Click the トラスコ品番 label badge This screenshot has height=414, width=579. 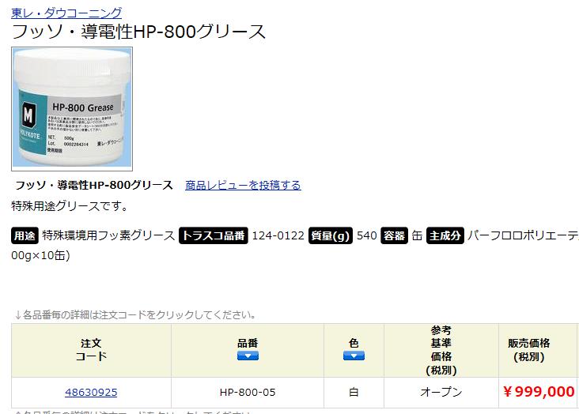tap(214, 235)
